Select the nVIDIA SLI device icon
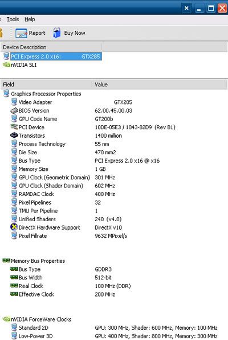 click(x=6, y=65)
